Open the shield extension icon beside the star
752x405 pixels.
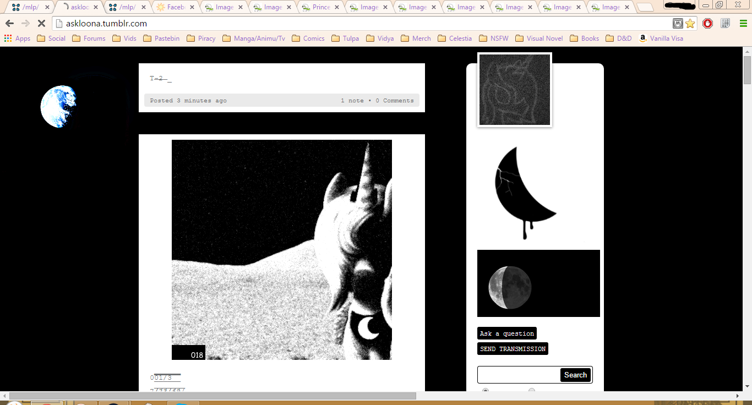tap(678, 24)
